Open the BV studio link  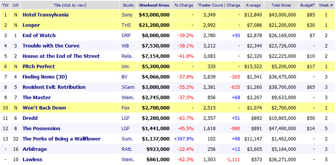point(125,77)
